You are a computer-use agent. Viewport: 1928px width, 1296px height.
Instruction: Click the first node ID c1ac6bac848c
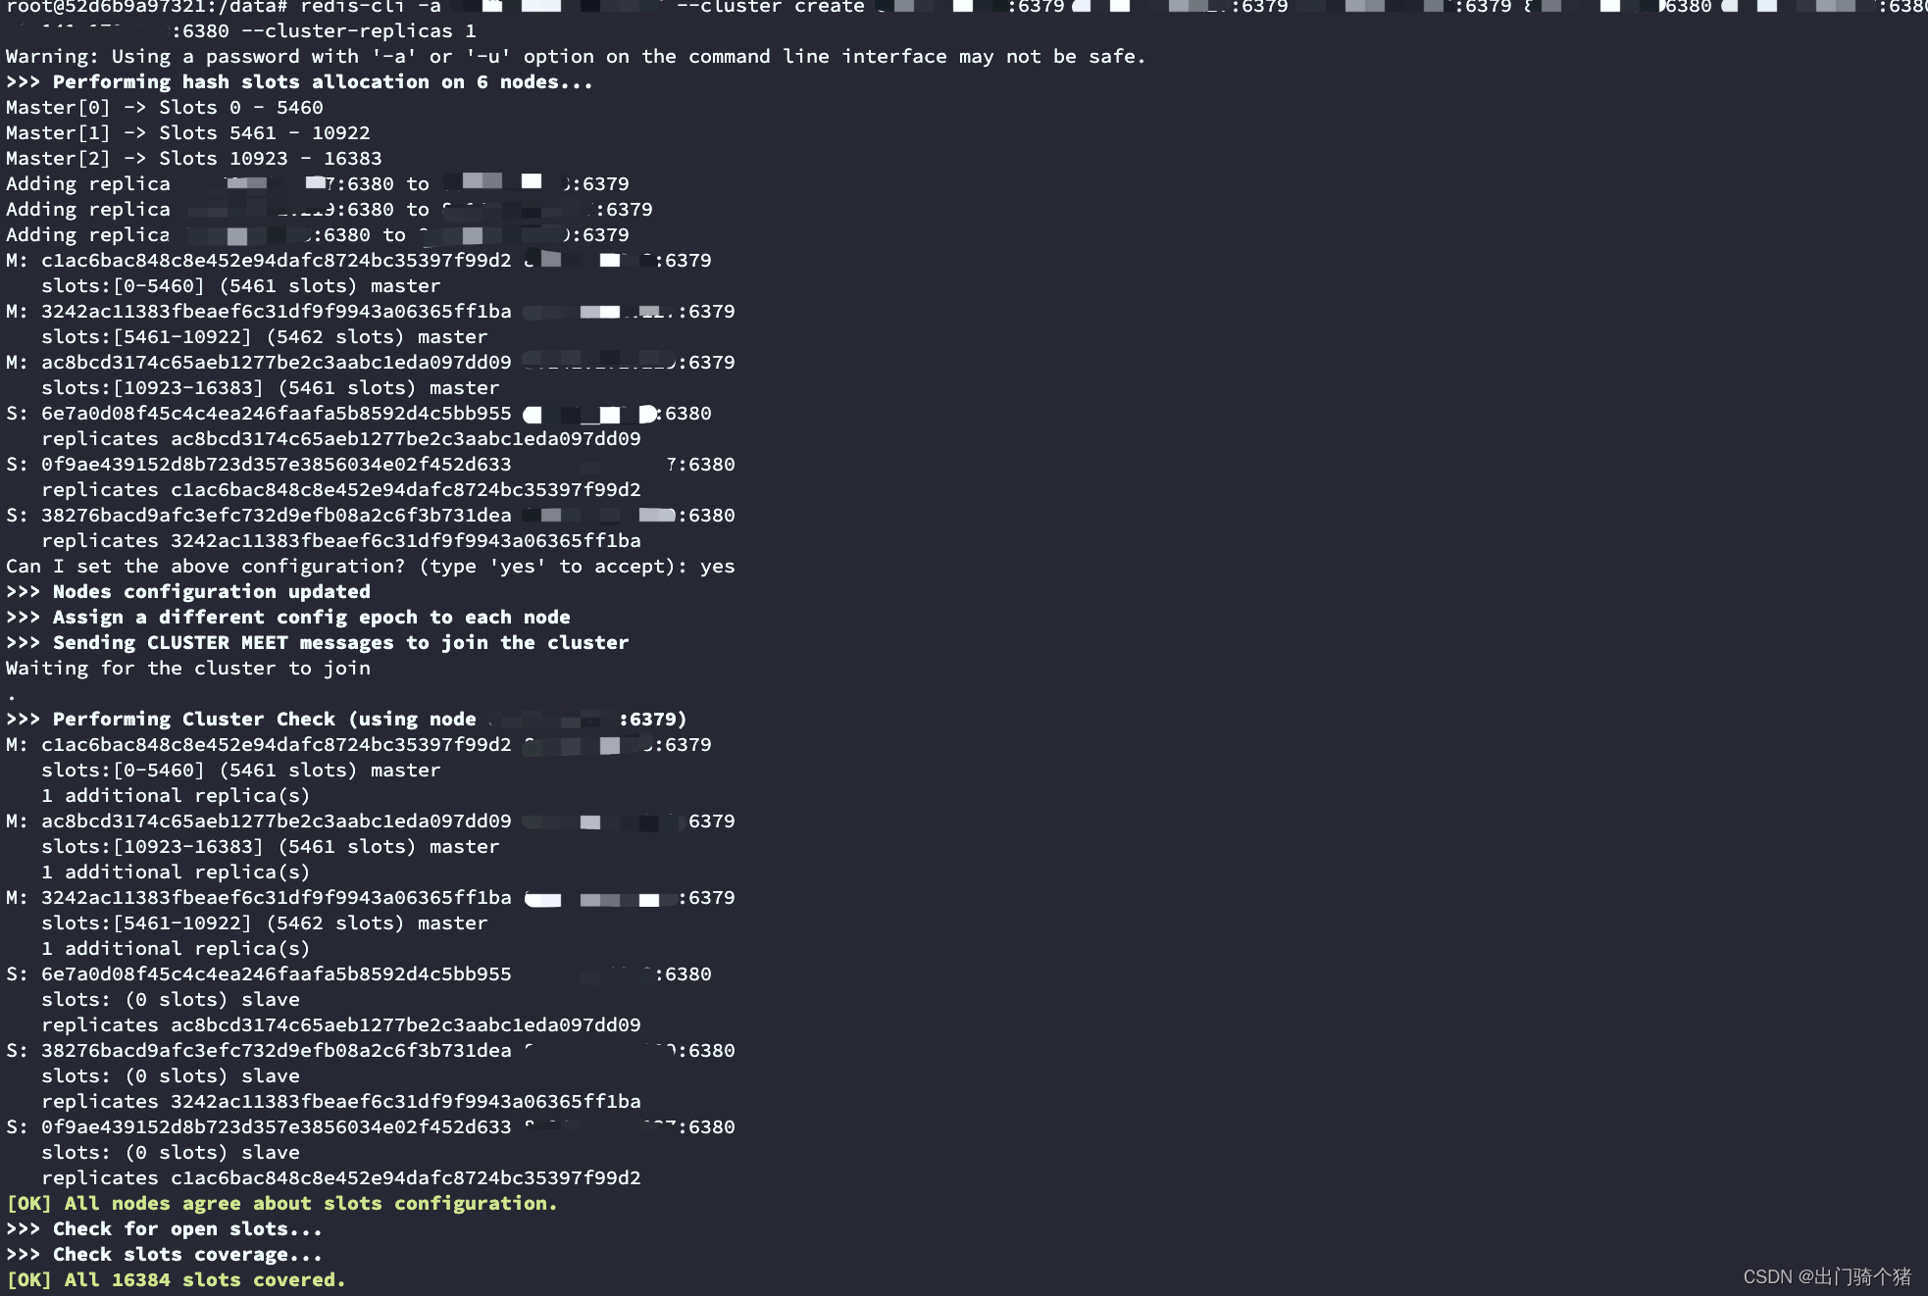276,261
